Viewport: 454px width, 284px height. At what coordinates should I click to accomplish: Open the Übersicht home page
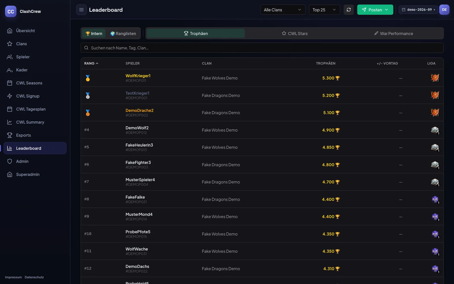point(35,31)
